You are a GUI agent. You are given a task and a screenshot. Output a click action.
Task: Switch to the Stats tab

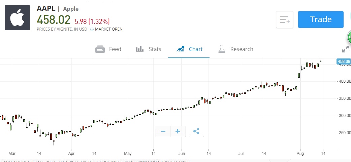coord(149,49)
